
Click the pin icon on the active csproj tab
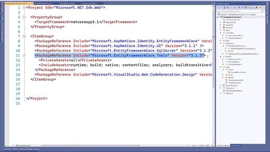pyautogui.click(x=29, y=3)
